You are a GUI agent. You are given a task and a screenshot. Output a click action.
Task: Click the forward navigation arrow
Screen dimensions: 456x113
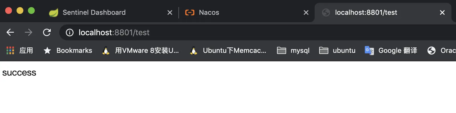coord(28,32)
